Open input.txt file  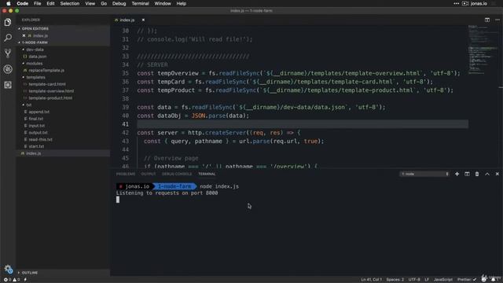(x=37, y=126)
